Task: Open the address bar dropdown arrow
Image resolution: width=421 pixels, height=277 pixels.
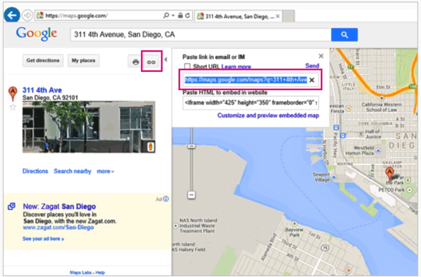Action: 173,16
